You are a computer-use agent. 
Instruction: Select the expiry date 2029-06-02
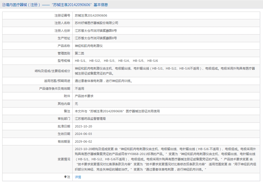83,141
